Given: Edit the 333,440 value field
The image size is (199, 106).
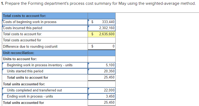Looking at the screenshot, I should (102, 22).
